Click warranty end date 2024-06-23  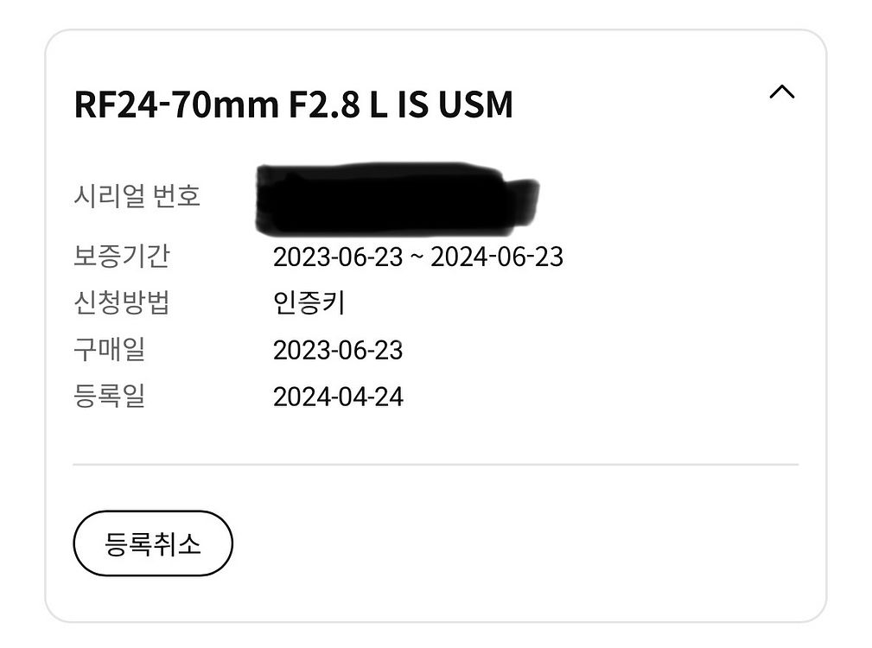pyautogui.click(x=497, y=257)
